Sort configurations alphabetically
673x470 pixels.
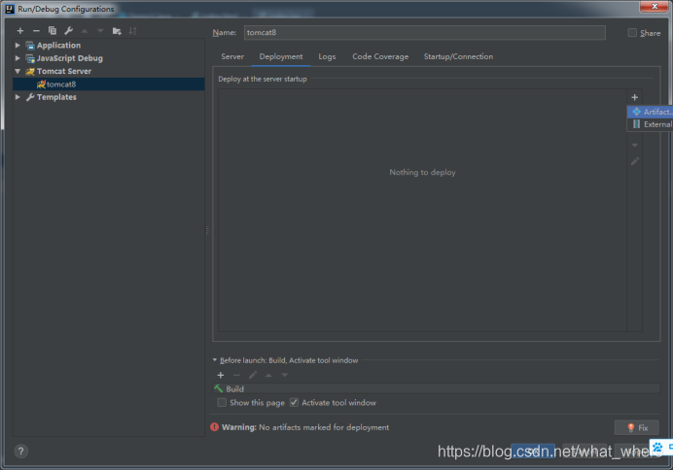(132, 31)
